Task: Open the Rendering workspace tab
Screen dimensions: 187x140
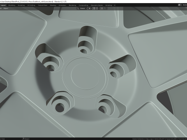Action: pyautogui.click(x=72, y=5)
